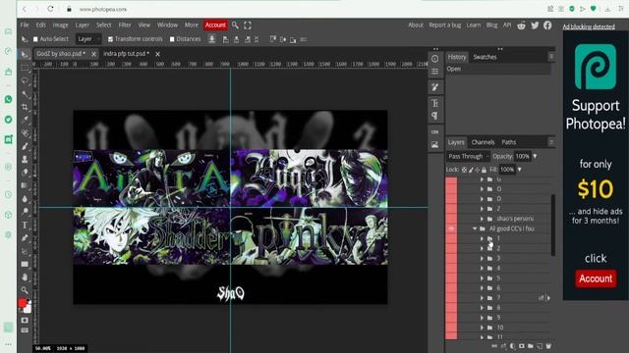
Task: Open Paragraph panel icon
Action: click(x=434, y=116)
